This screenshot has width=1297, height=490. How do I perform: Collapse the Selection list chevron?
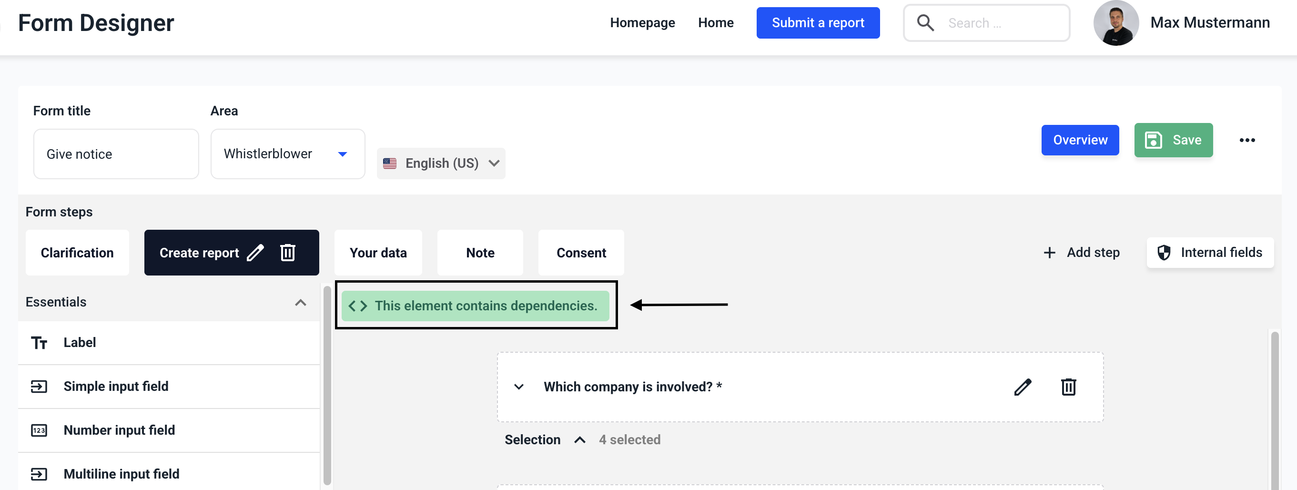[x=579, y=439]
